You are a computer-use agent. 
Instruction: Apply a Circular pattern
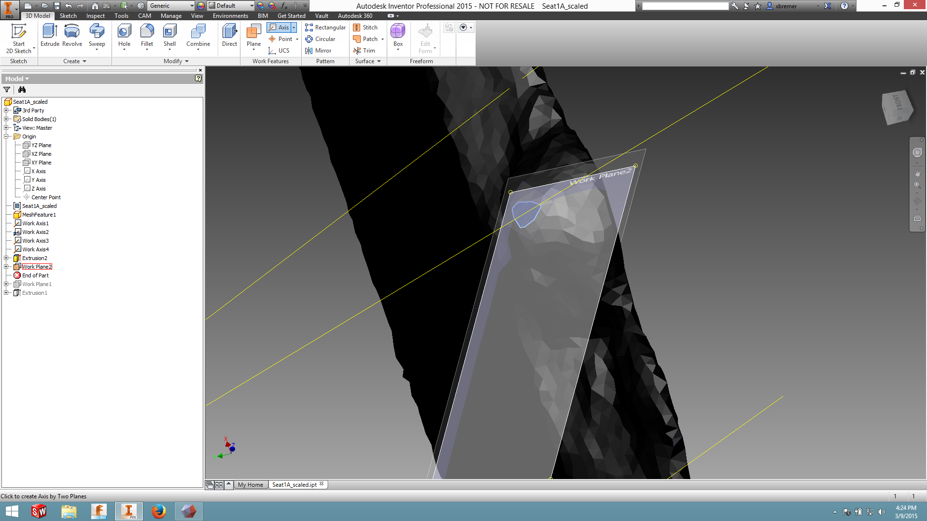pyautogui.click(x=320, y=39)
